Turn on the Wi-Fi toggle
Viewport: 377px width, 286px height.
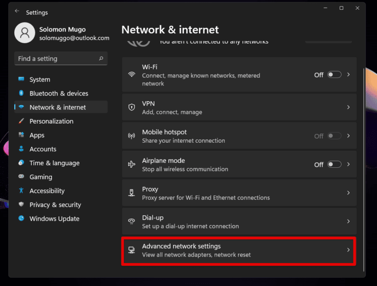click(x=334, y=75)
